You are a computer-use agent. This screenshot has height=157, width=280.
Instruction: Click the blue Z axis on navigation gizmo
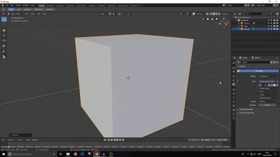click(224, 18)
